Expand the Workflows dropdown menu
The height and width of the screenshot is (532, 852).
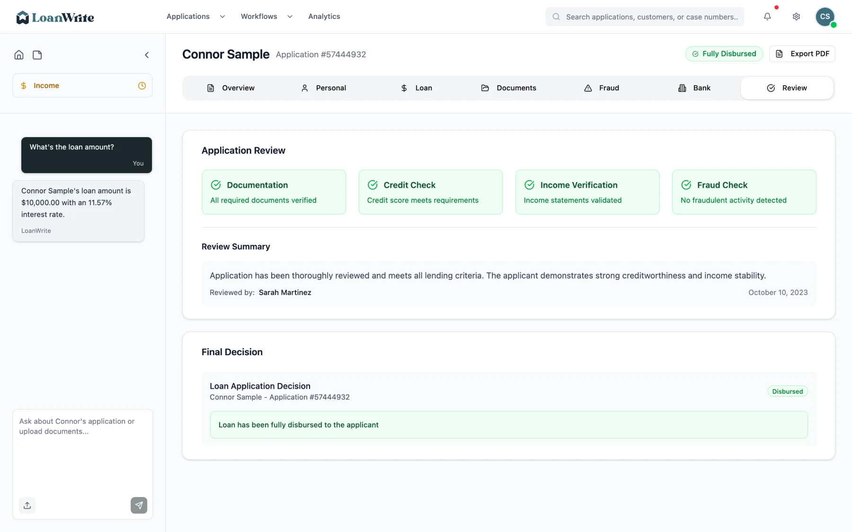tap(266, 17)
